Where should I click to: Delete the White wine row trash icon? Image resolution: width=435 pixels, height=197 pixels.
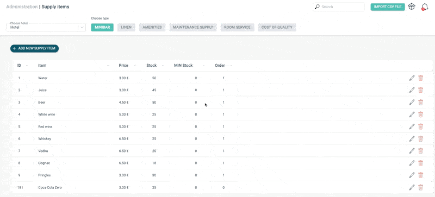click(x=420, y=115)
